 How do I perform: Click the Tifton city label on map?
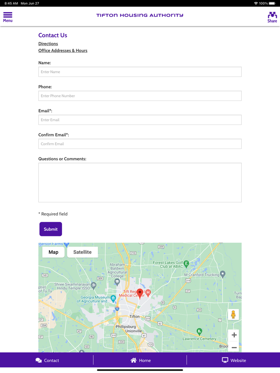pos(134,317)
